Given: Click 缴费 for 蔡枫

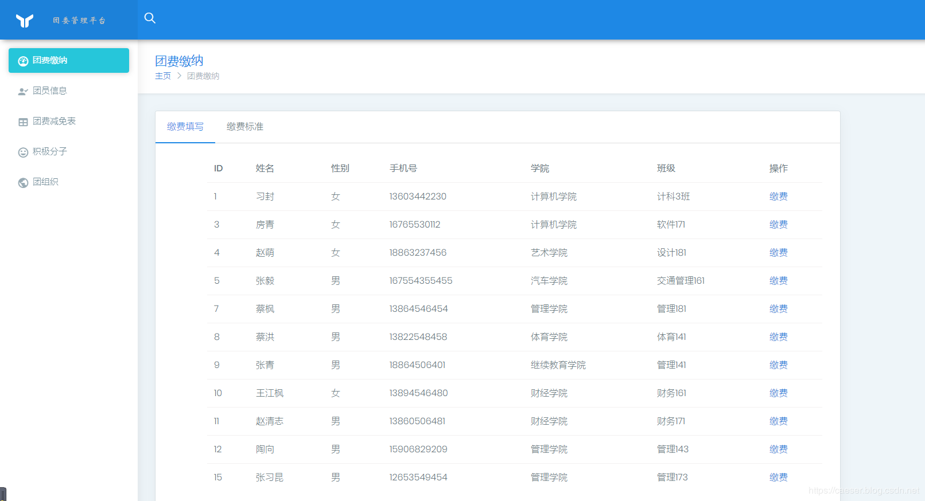Looking at the screenshot, I should pos(779,309).
